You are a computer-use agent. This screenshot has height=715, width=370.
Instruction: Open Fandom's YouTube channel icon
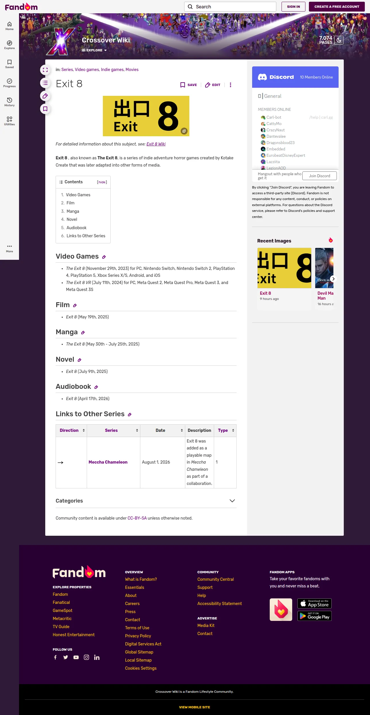click(76, 657)
